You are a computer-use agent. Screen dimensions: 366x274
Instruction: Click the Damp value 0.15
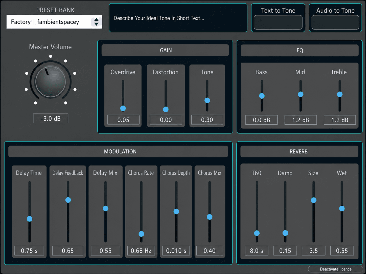click(285, 251)
